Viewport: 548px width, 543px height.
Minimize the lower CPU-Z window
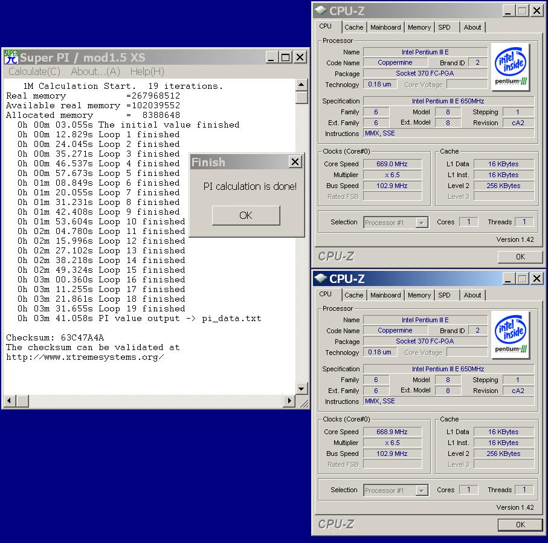pyautogui.click(x=508, y=279)
